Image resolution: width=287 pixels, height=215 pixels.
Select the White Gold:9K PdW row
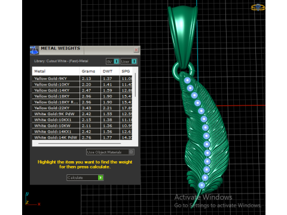coord(82,114)
